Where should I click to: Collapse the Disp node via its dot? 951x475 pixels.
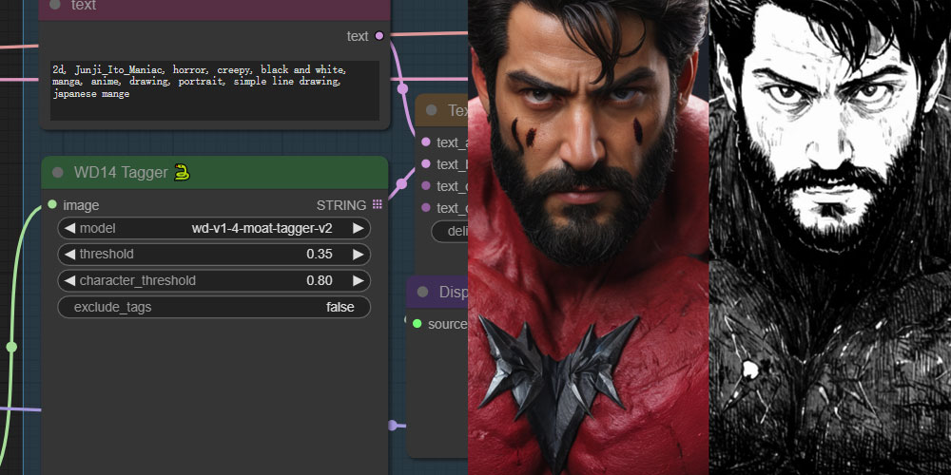pyautogui.click(x=423, y=293)
